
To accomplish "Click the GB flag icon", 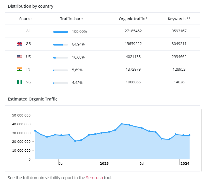I will pyautogui.click(x=20, y=43).
